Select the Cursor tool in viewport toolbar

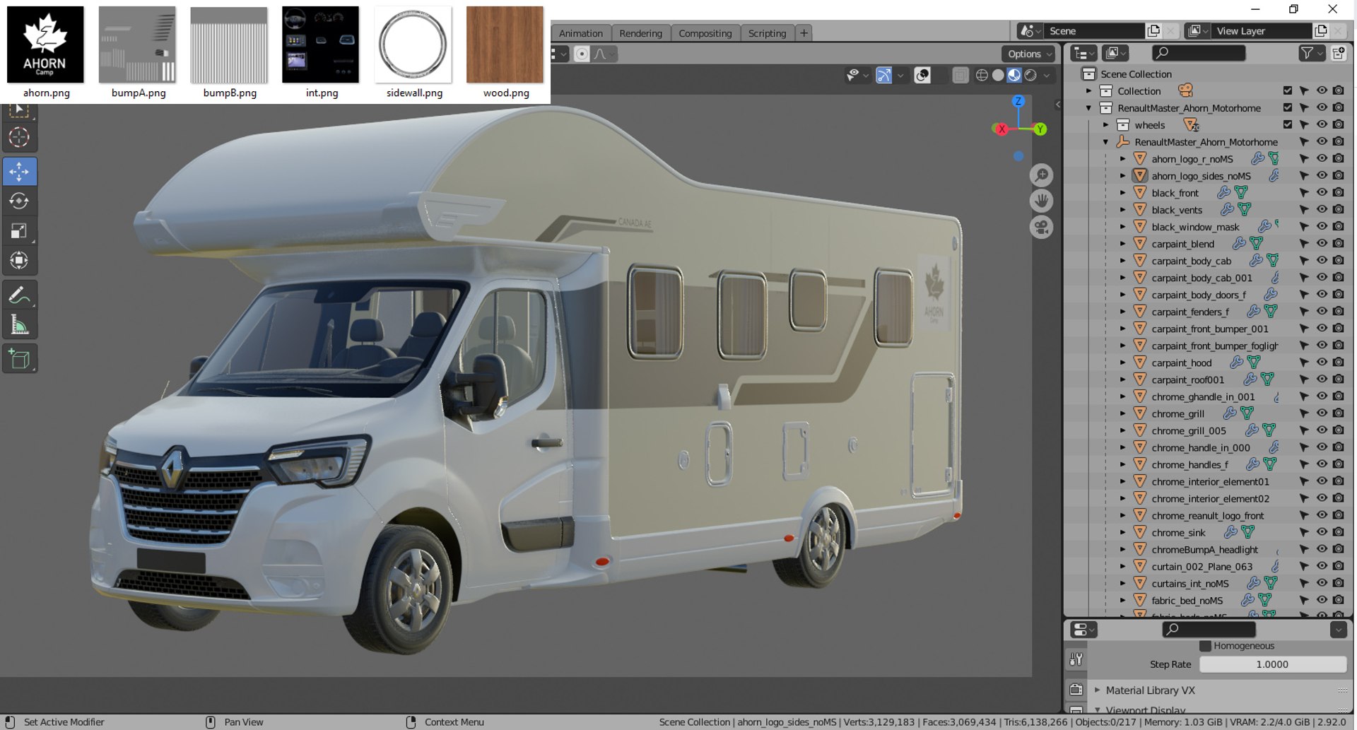click(19, 137)
